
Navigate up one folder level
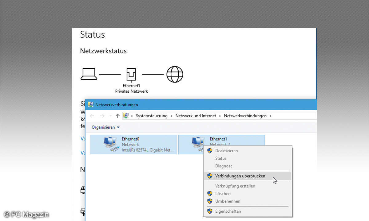click(117, 116)
